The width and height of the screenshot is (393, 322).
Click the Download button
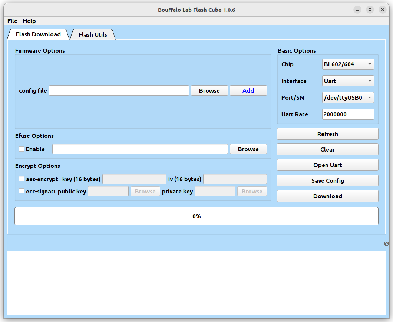[328, 196]
